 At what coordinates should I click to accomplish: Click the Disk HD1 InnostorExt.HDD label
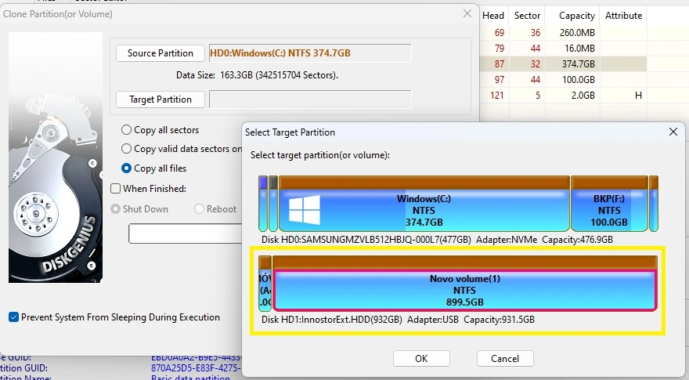398,320
